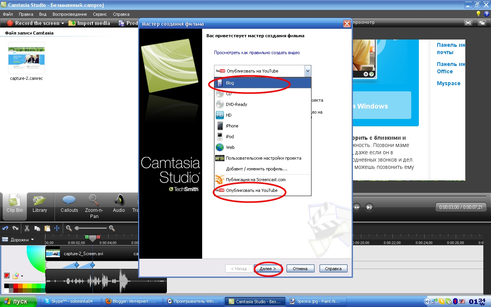Copy the timeline selection
491x307 pixels.
click(x=37, y=228)
